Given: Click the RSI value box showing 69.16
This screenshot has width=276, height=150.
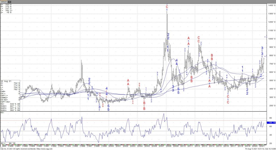Looking at the screenshot, I should click(270, 123).
